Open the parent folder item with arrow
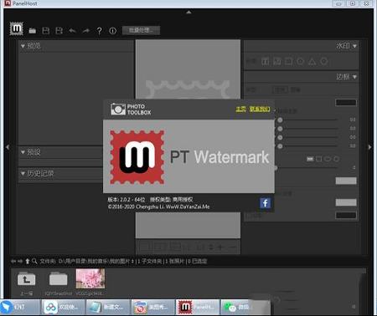Screen dimensions: 377x316 [x=27, y=279]
